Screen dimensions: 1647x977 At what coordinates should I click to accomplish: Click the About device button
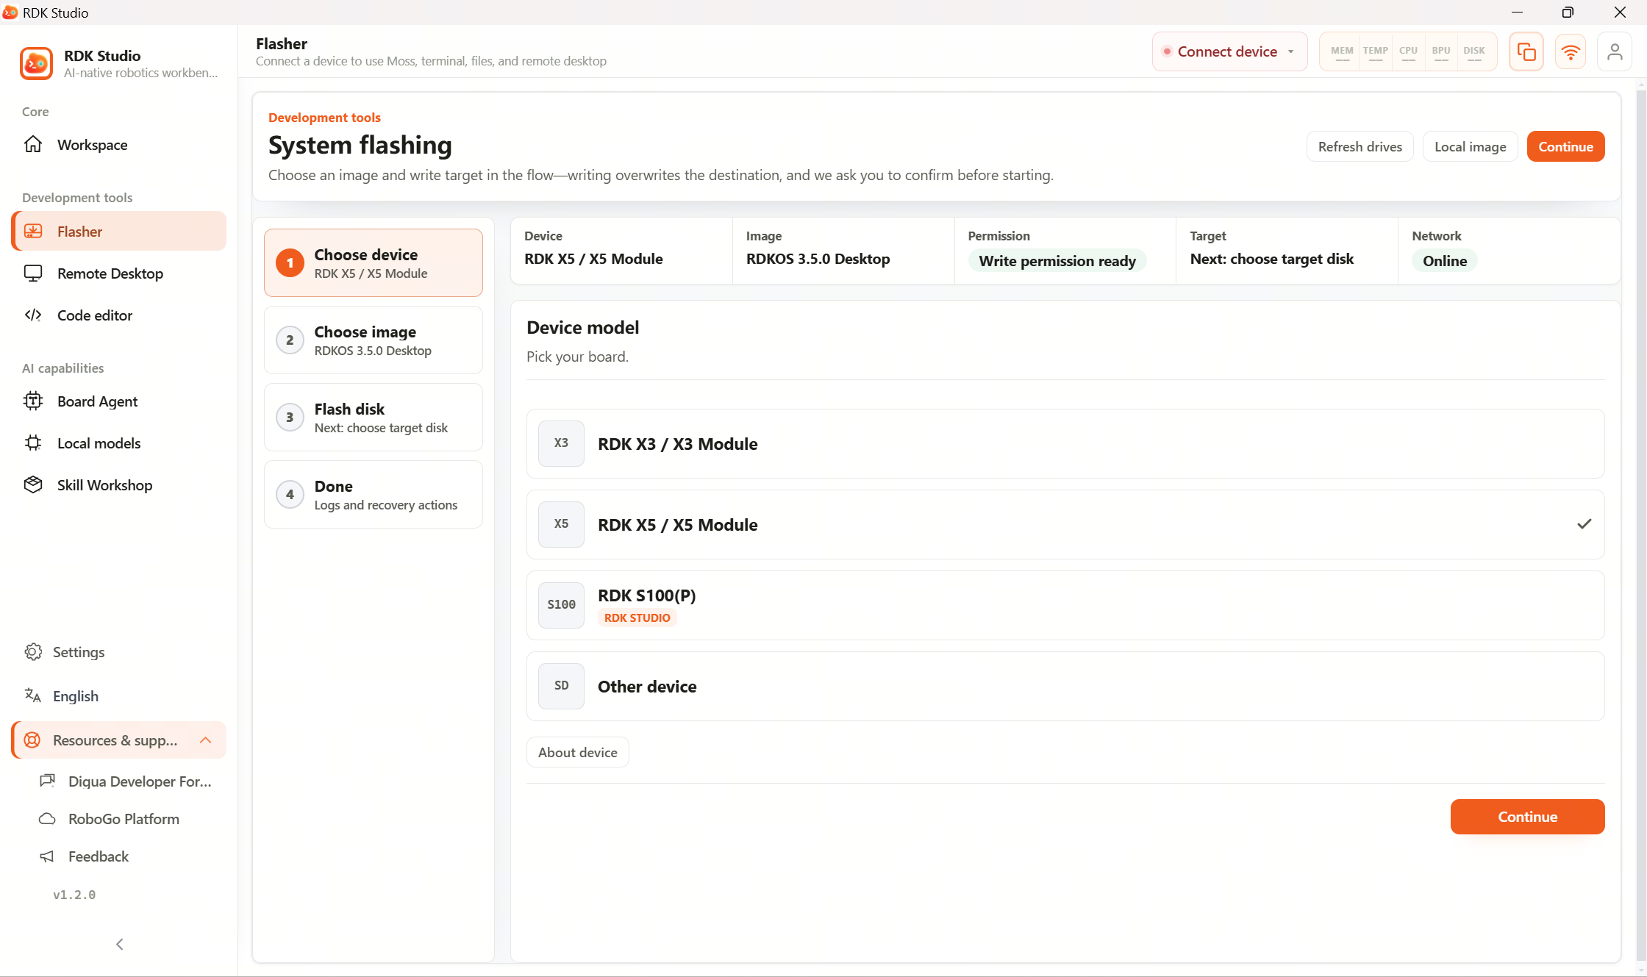tap(577, 752)
